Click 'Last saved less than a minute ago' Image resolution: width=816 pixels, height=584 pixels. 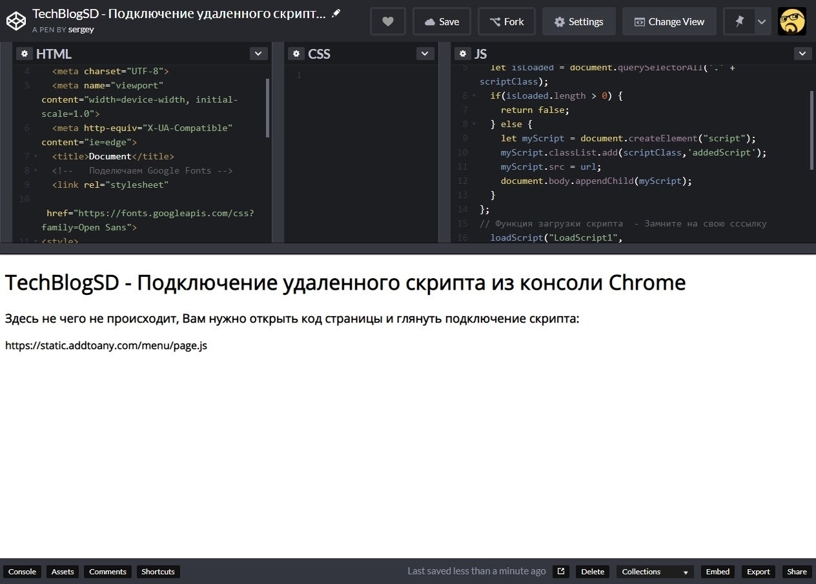[476, 571]
